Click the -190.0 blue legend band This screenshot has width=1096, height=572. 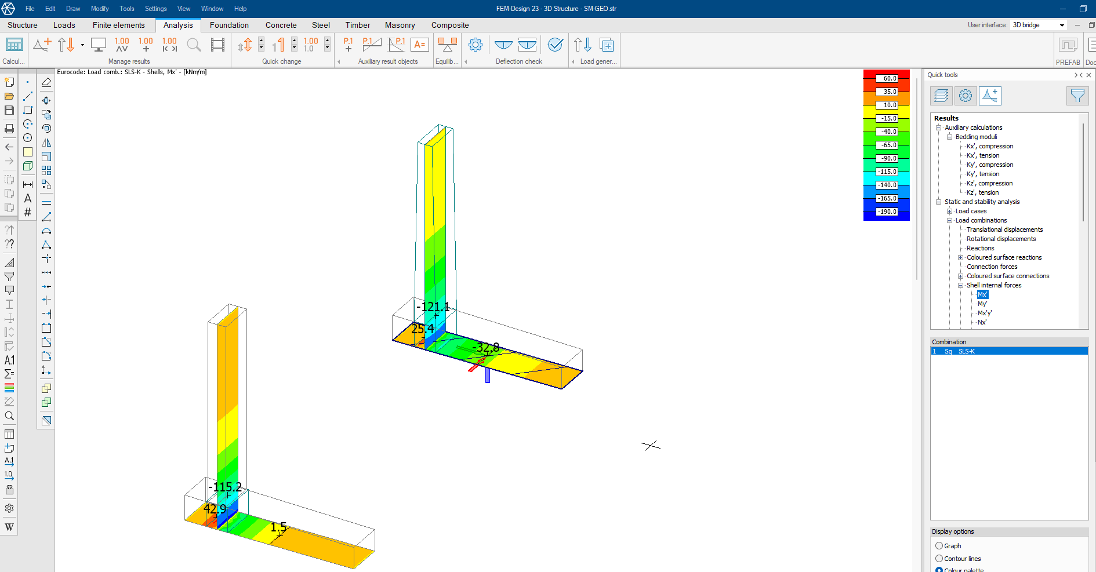[x=886, y=212]
